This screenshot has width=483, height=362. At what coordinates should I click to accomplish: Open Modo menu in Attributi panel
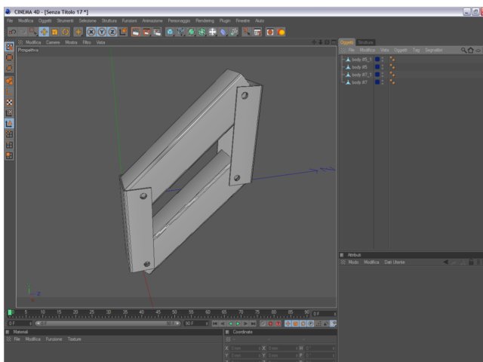pyautogui.click(x=353, y=262)
